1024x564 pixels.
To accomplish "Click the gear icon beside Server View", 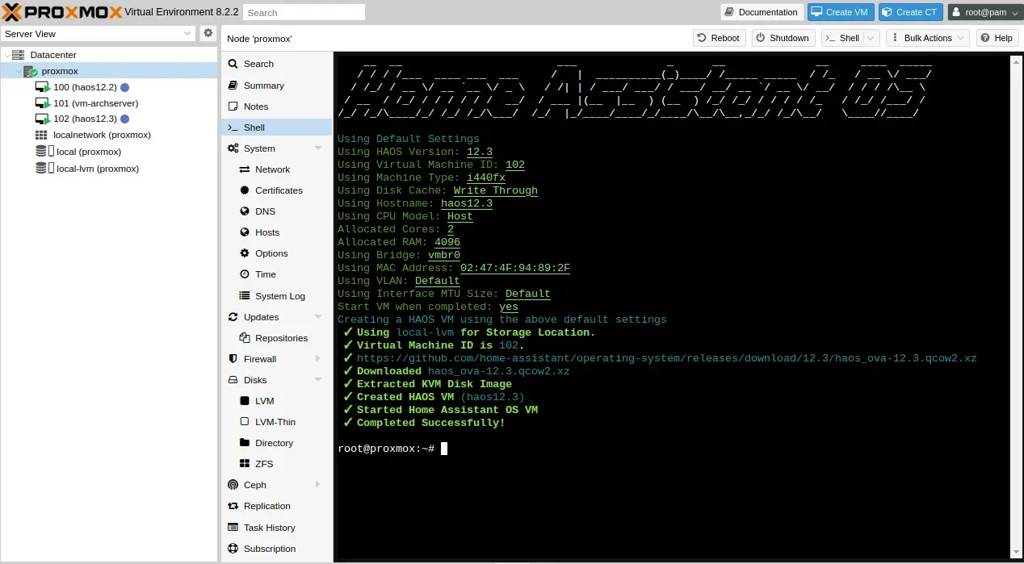I will coord(208,33).
